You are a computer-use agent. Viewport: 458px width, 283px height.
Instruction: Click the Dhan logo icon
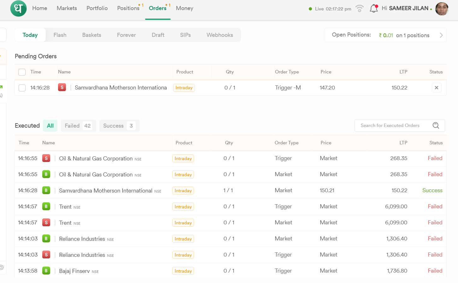(18, 9)
